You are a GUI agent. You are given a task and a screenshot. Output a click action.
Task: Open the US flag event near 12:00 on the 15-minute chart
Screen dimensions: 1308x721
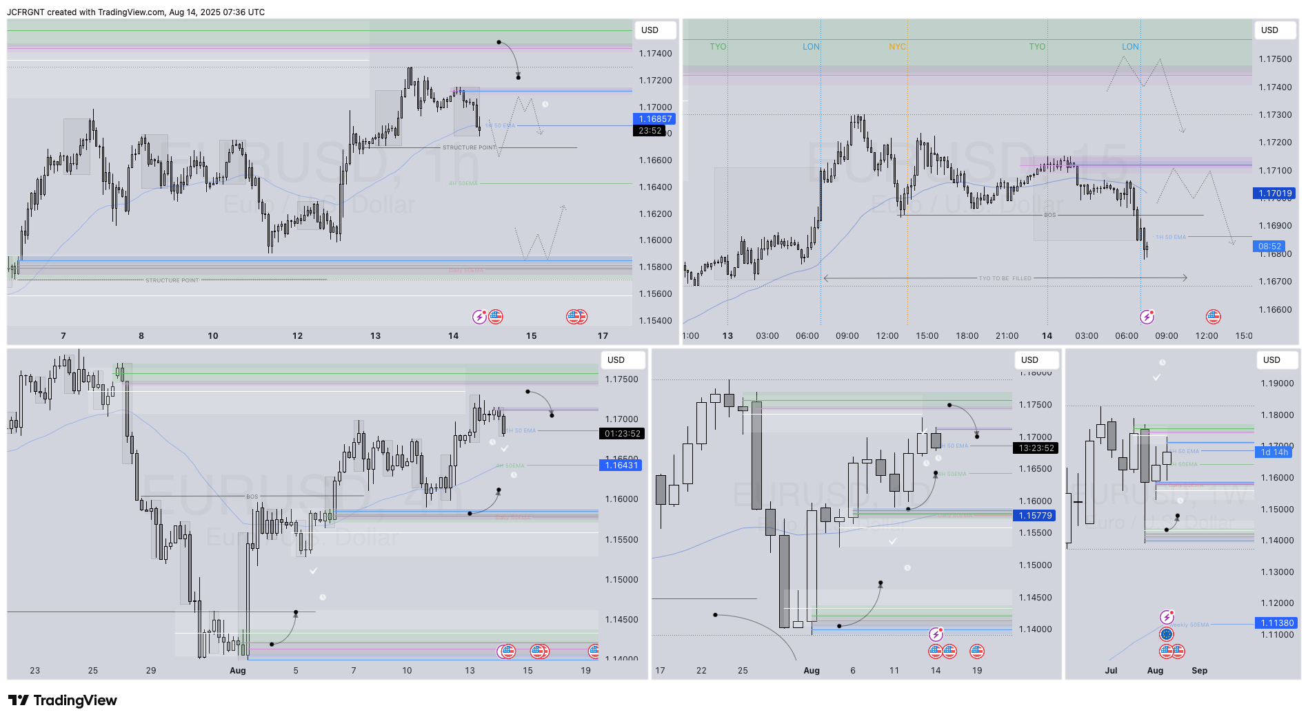point(1214,317)
